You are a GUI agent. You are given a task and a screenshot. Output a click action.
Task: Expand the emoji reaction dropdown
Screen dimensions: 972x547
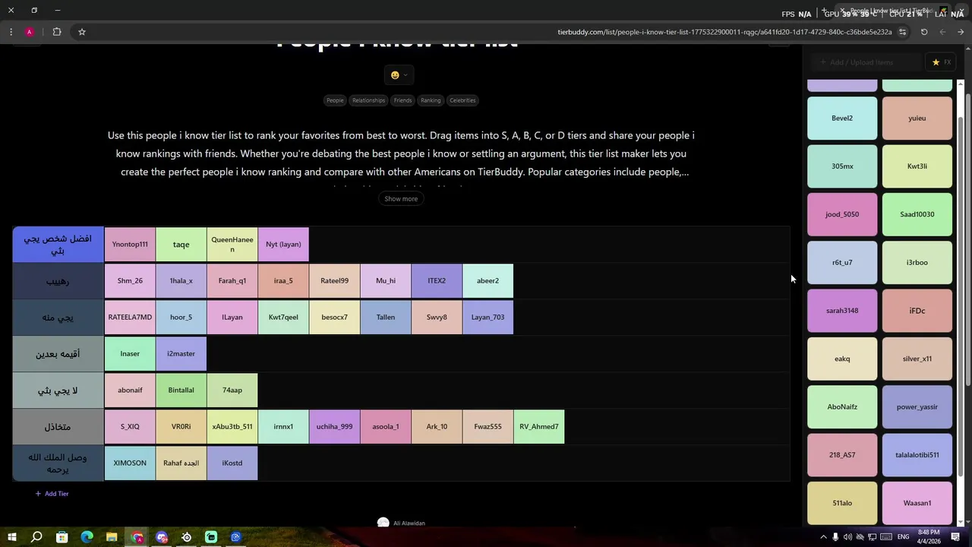pos(399,74)
